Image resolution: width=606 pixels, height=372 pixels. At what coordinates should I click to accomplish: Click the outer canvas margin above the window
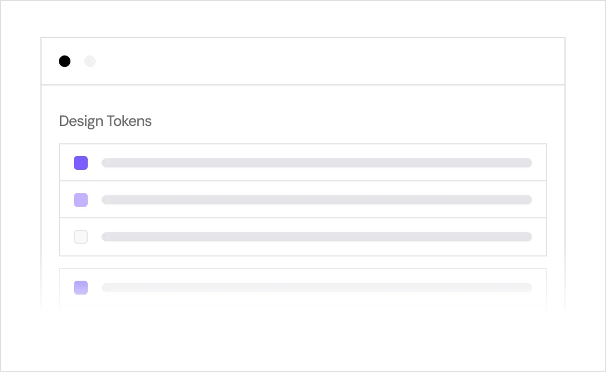tap(303, 19)
